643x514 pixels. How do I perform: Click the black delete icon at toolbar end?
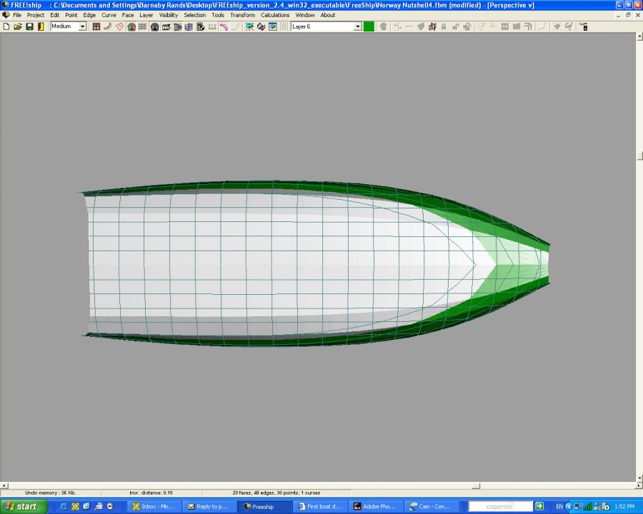584,26
